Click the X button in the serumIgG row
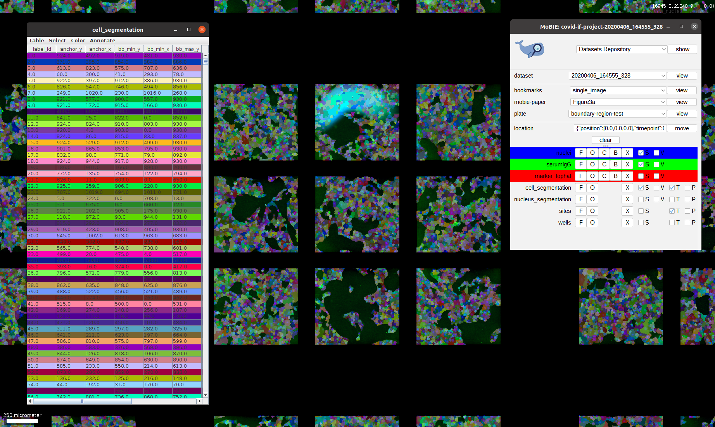The image size is (715, 427). click(627, 164)
